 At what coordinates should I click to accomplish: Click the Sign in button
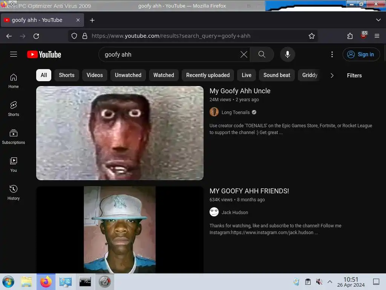coord(361,54)
